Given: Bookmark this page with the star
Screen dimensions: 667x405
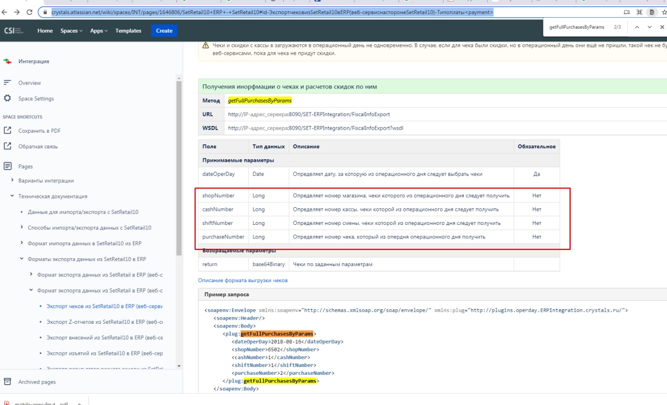Looking at the screenshot, I should 663,12.
